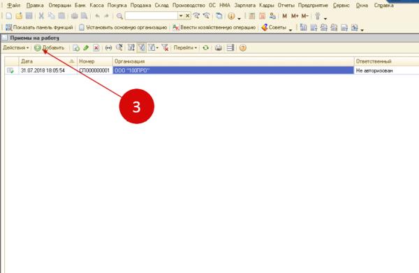Viewport: 419px width, 273px height.
Task: Toggle the active filter funnel button
Action: click(x=142, y=48)
